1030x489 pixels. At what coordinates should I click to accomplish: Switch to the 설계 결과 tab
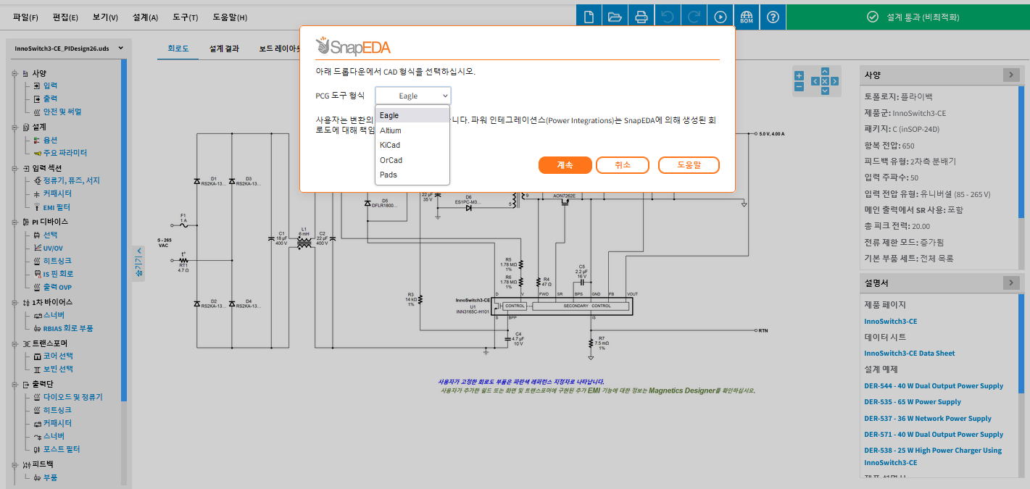pyautogui.click(x=224, y=49)
